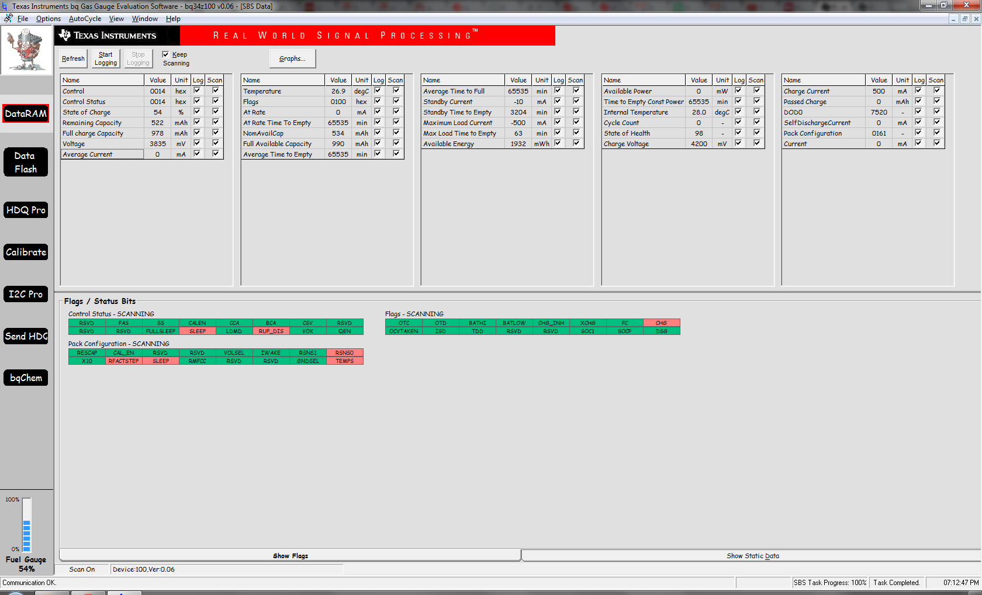This screenshot has width=982, height=595.
Task: Toggle Log checkbox for Control row
Action: coord(197,91)
